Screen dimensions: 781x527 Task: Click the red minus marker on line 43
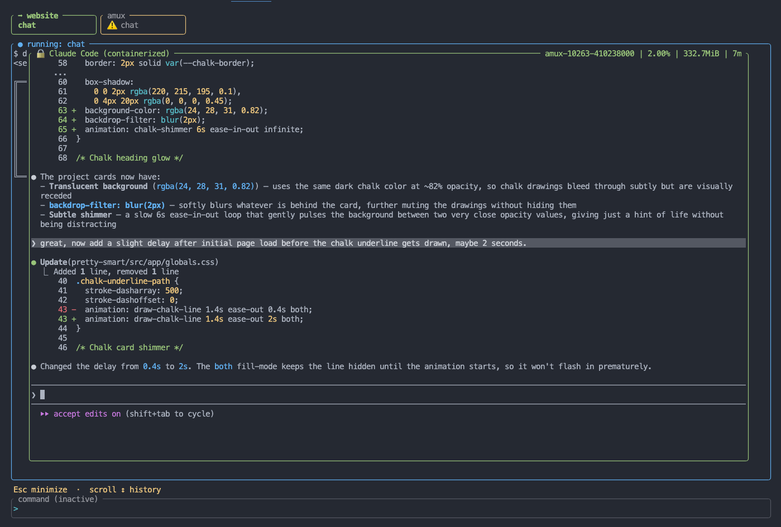74,310
